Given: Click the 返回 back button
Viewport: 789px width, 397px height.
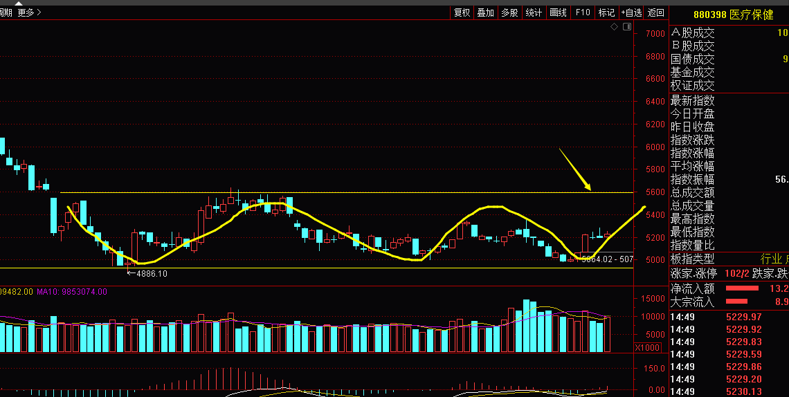Looking at the screenshot, I should 655,12.
